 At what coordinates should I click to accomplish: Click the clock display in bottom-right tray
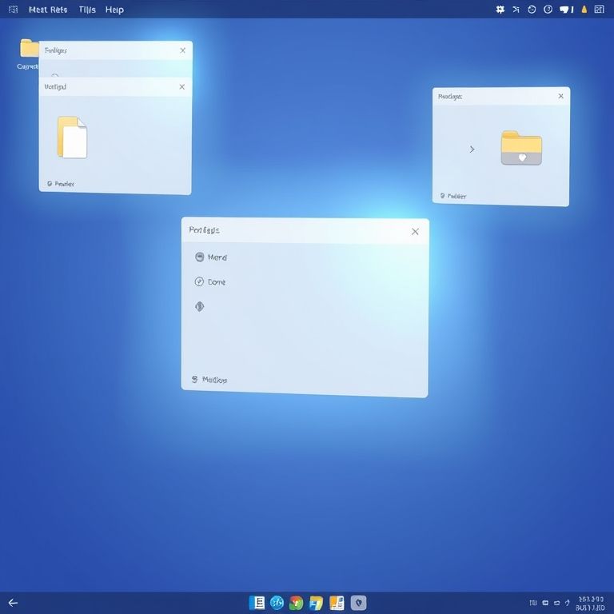pos(590,603)
